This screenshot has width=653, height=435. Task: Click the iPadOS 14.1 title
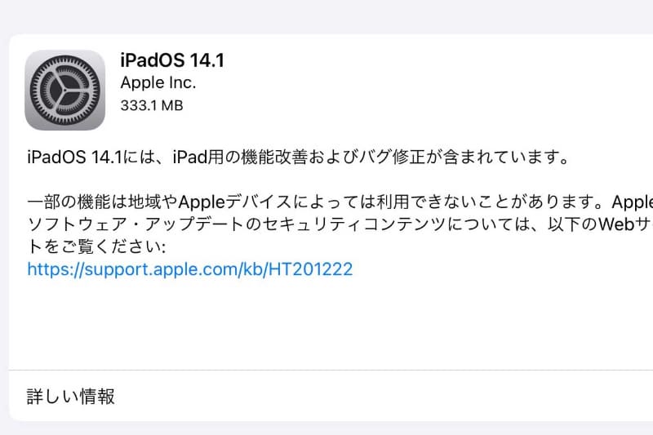tap(172, 60)
